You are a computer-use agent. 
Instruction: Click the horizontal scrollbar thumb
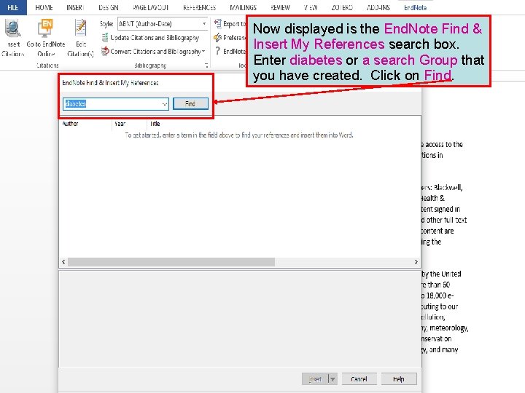pyautogui.click(x=171, y=262)
